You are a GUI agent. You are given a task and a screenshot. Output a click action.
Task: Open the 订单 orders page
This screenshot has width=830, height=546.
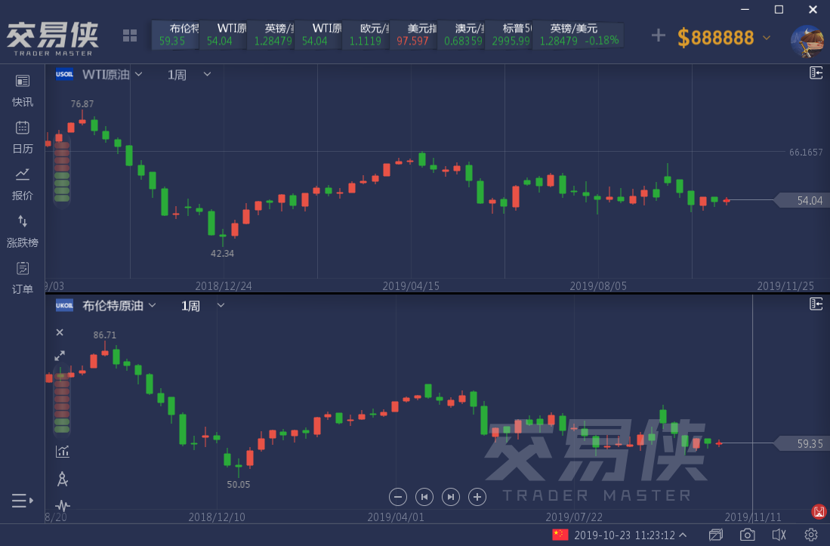tap(23, 277)
